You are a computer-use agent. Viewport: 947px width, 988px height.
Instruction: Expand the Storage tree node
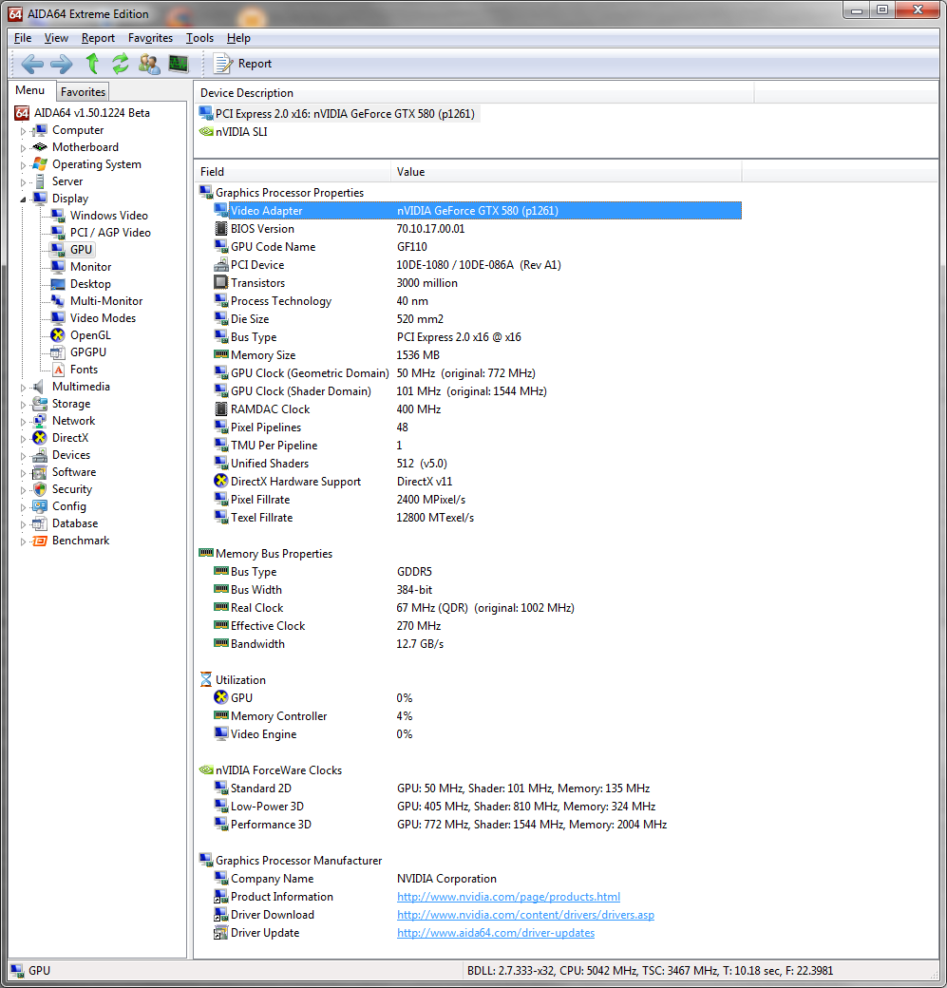24,405
